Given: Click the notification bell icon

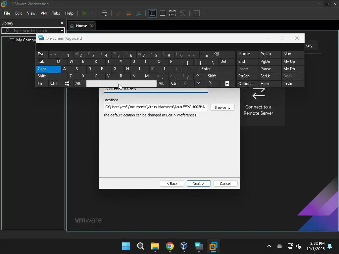Looking at the screenshot, I should click(330, 246).
